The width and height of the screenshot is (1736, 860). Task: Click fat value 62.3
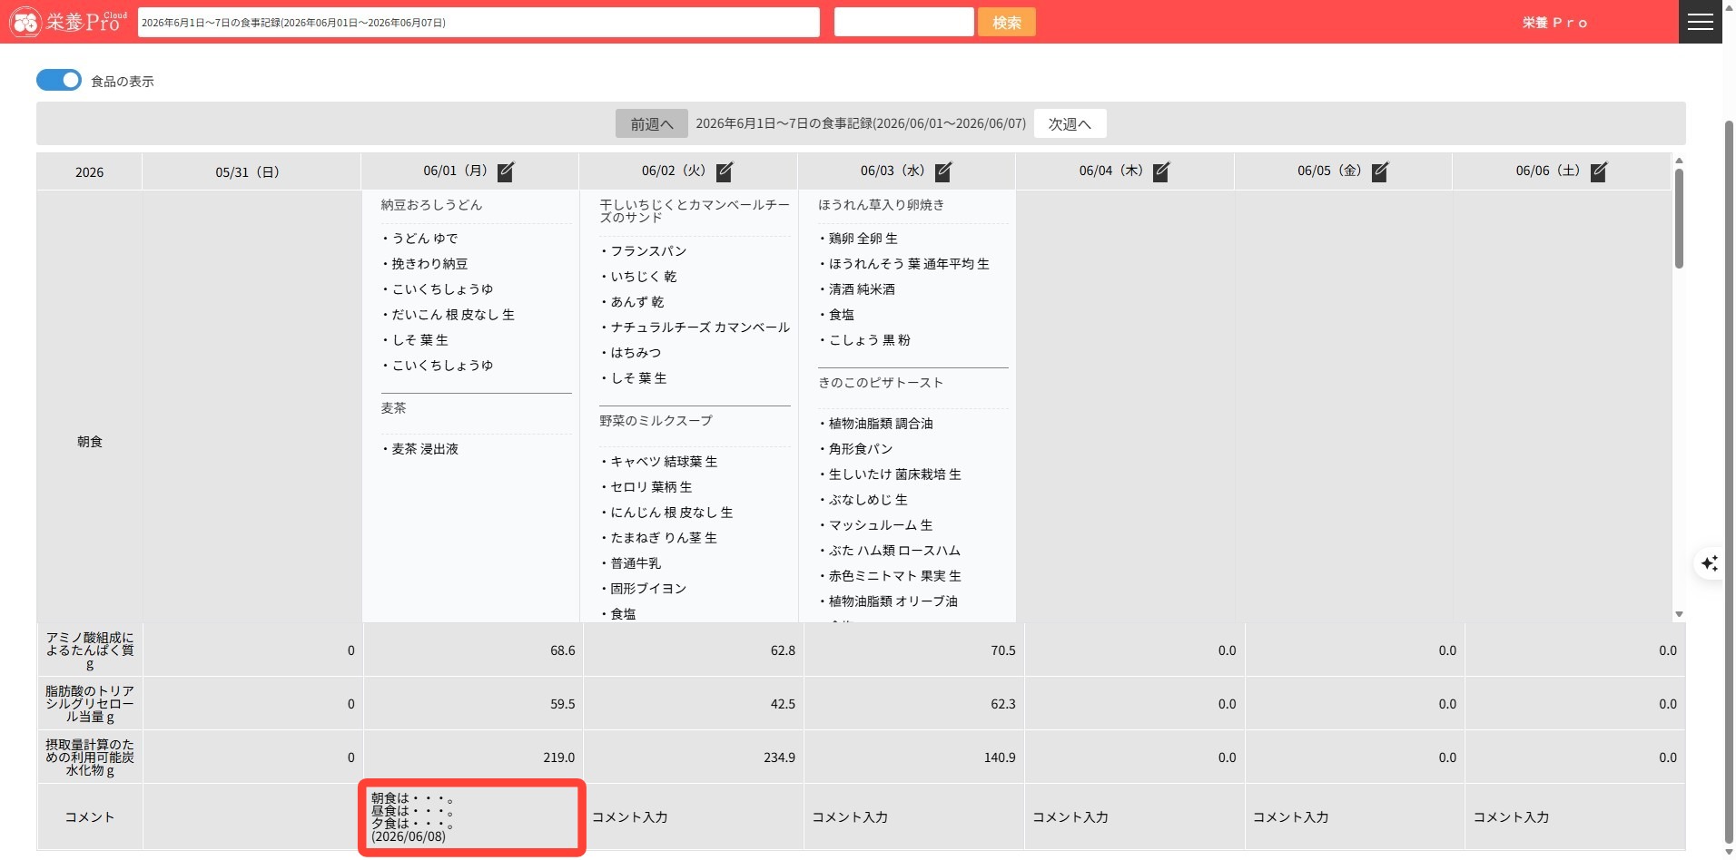click(1002, 704)
